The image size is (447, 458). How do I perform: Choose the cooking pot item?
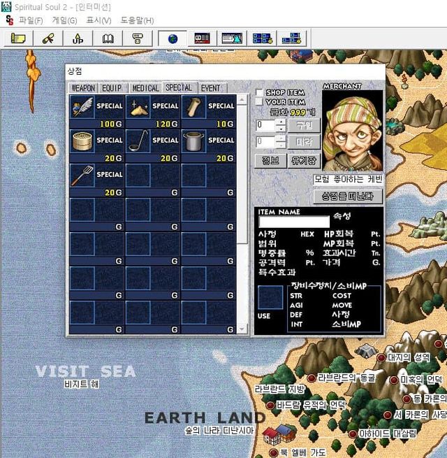pyautogui.click(x=194, y=141)
